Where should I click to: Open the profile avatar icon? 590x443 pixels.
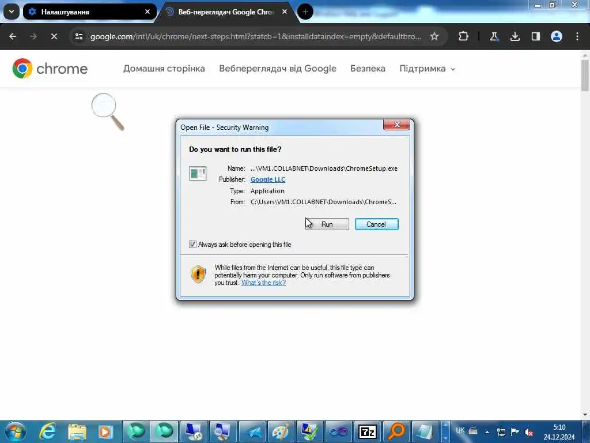pos(557,36)
